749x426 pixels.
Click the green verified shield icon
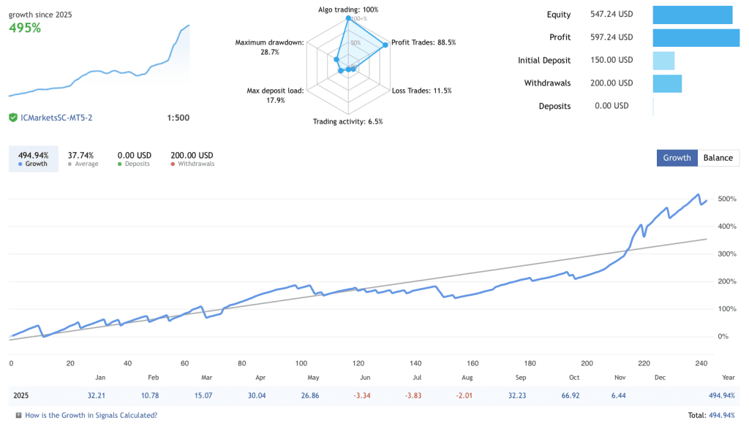click(13, 117)
